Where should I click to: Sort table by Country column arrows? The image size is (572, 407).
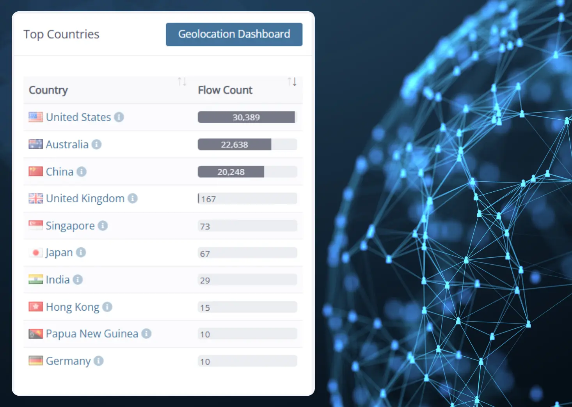(182, 82)
